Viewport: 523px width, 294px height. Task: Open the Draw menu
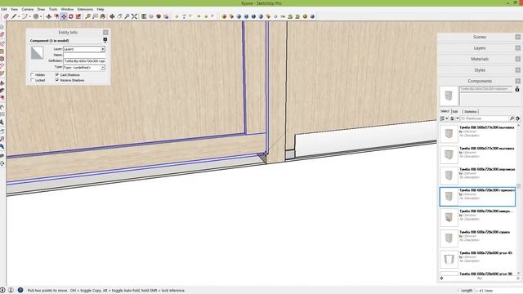41,9
